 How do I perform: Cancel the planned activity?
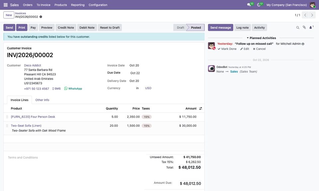click(x=259, y=49)
